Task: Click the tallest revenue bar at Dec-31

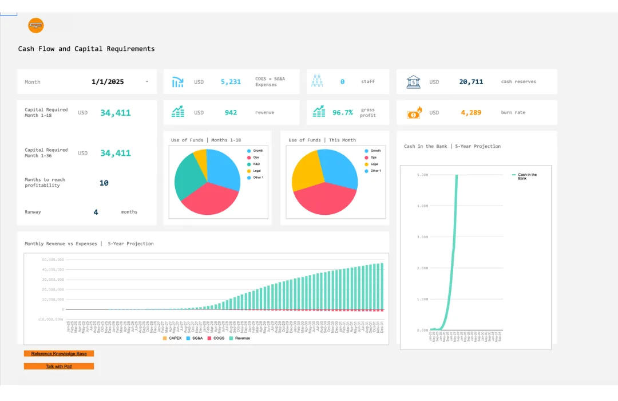Action: (x=382, y=286)
